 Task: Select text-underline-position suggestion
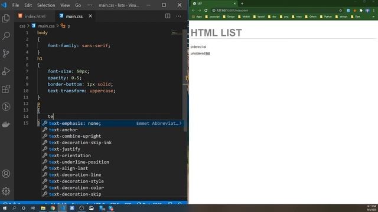[112, 162]
